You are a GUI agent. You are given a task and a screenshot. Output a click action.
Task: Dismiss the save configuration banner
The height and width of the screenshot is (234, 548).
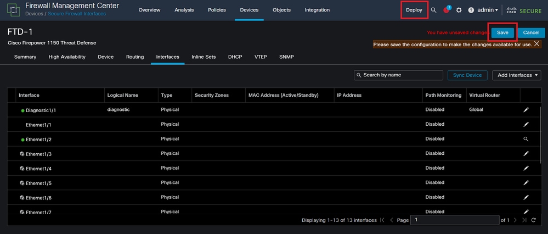[537, 44]
